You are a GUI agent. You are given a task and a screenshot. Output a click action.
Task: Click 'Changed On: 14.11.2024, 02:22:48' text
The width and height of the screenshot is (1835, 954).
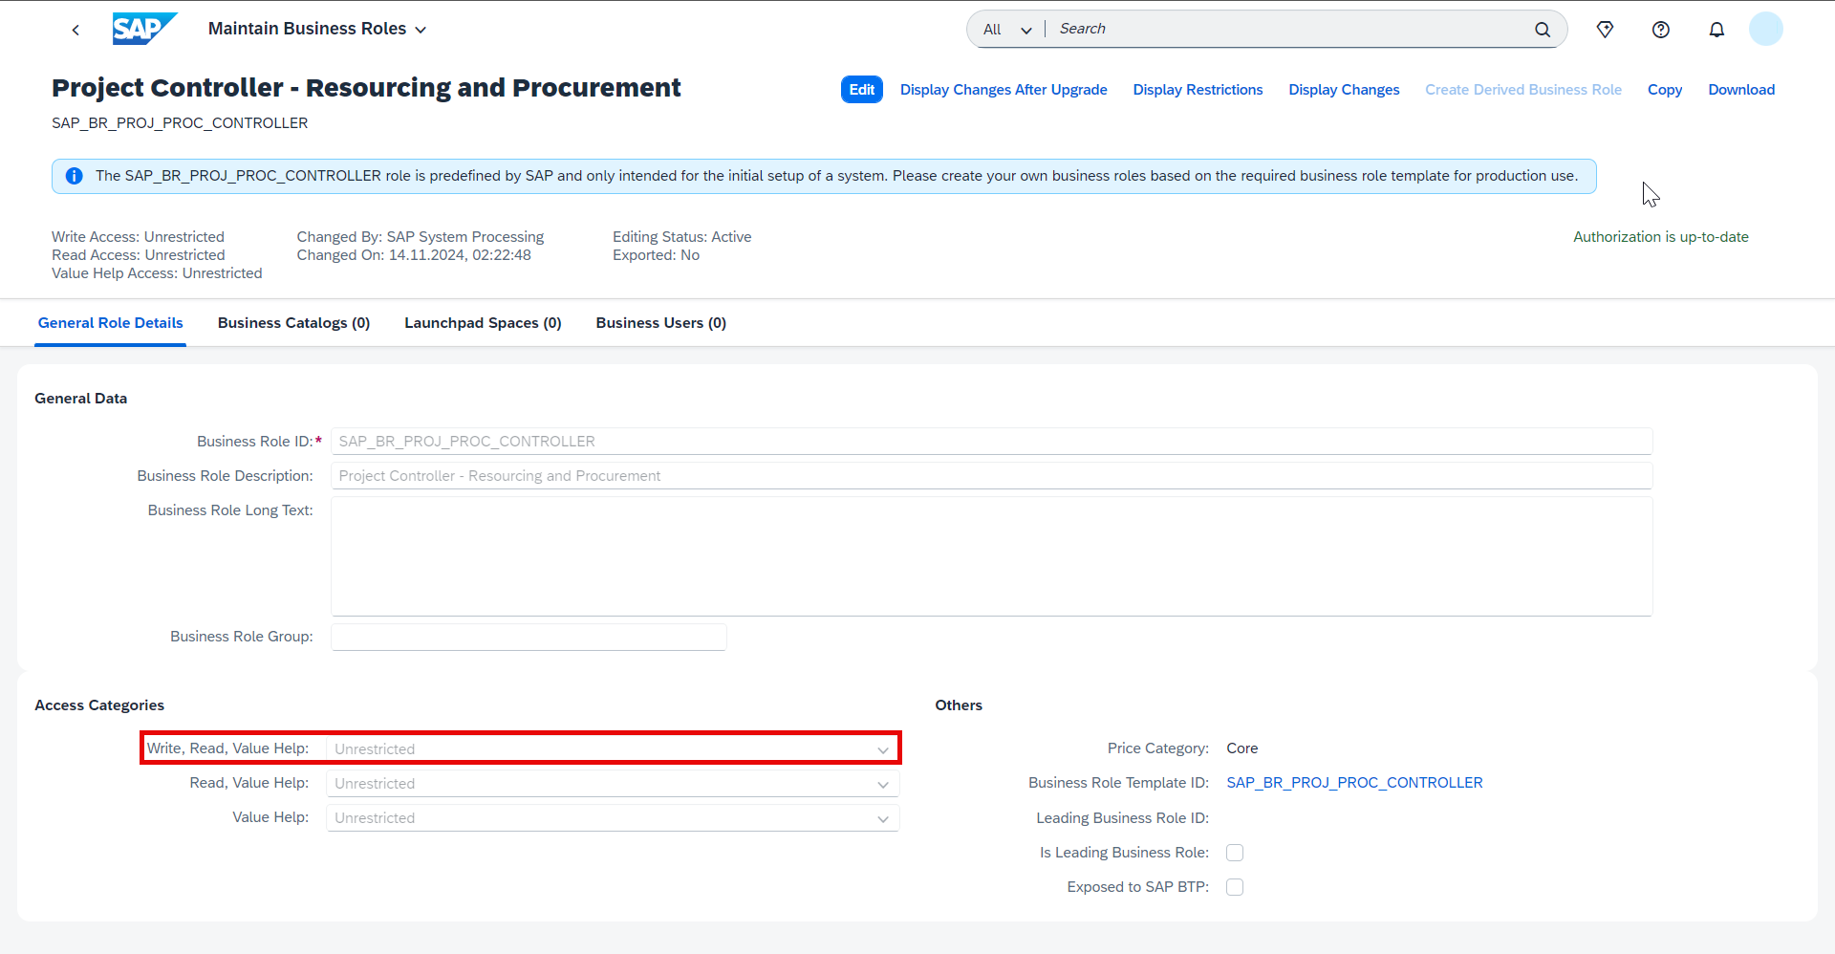[x=414, y=255]
